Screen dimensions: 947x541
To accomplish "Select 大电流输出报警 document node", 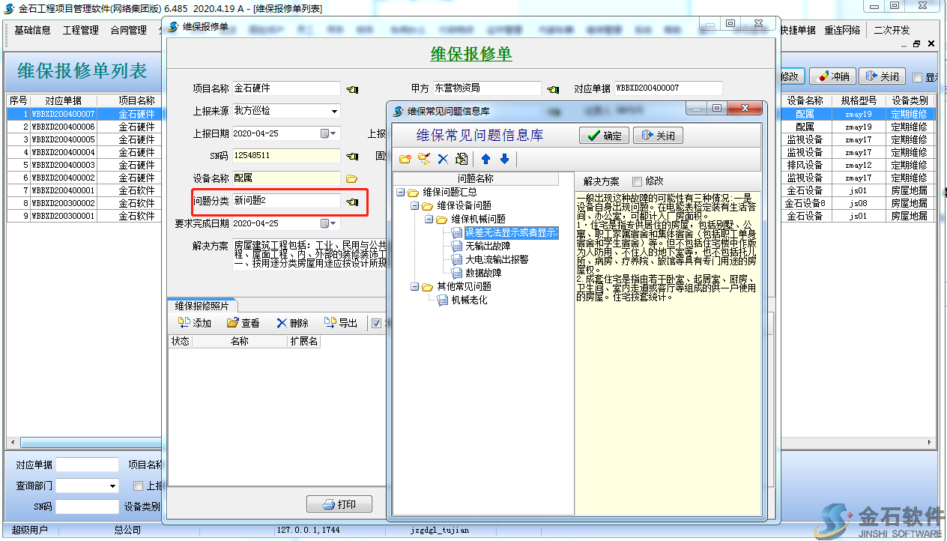I will [x=497, y=259].
